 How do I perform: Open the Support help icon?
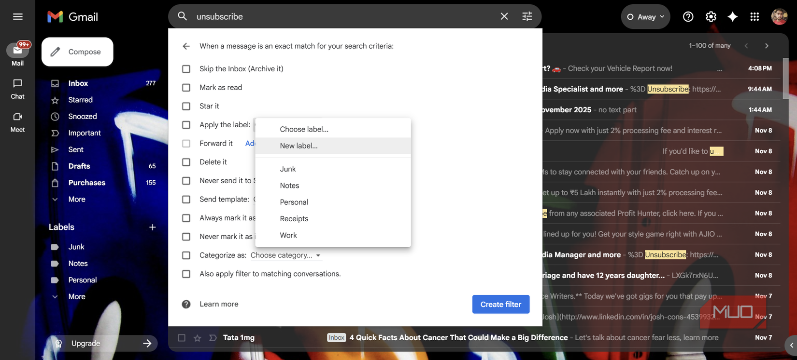[x=688, y=17]
